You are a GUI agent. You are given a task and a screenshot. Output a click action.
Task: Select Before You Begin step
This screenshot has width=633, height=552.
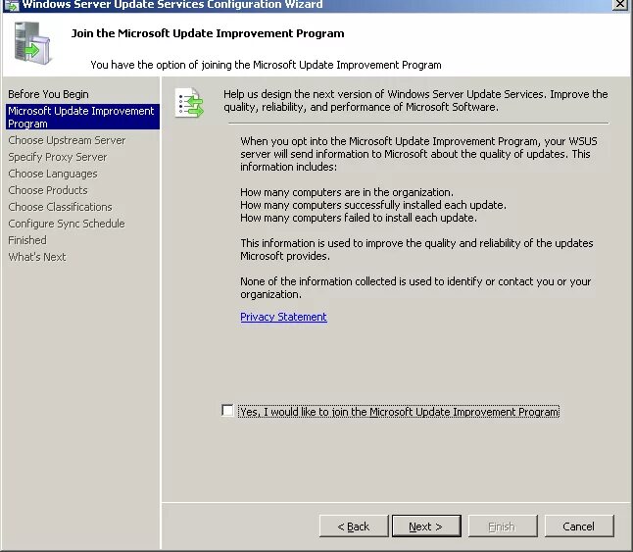[48, 94]
